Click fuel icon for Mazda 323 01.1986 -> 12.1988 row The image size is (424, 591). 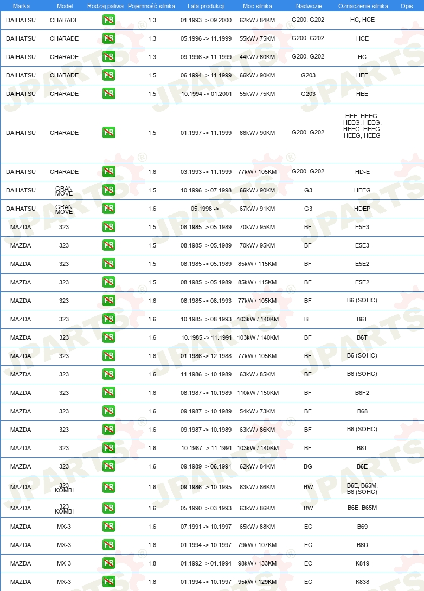coord(108,356)
